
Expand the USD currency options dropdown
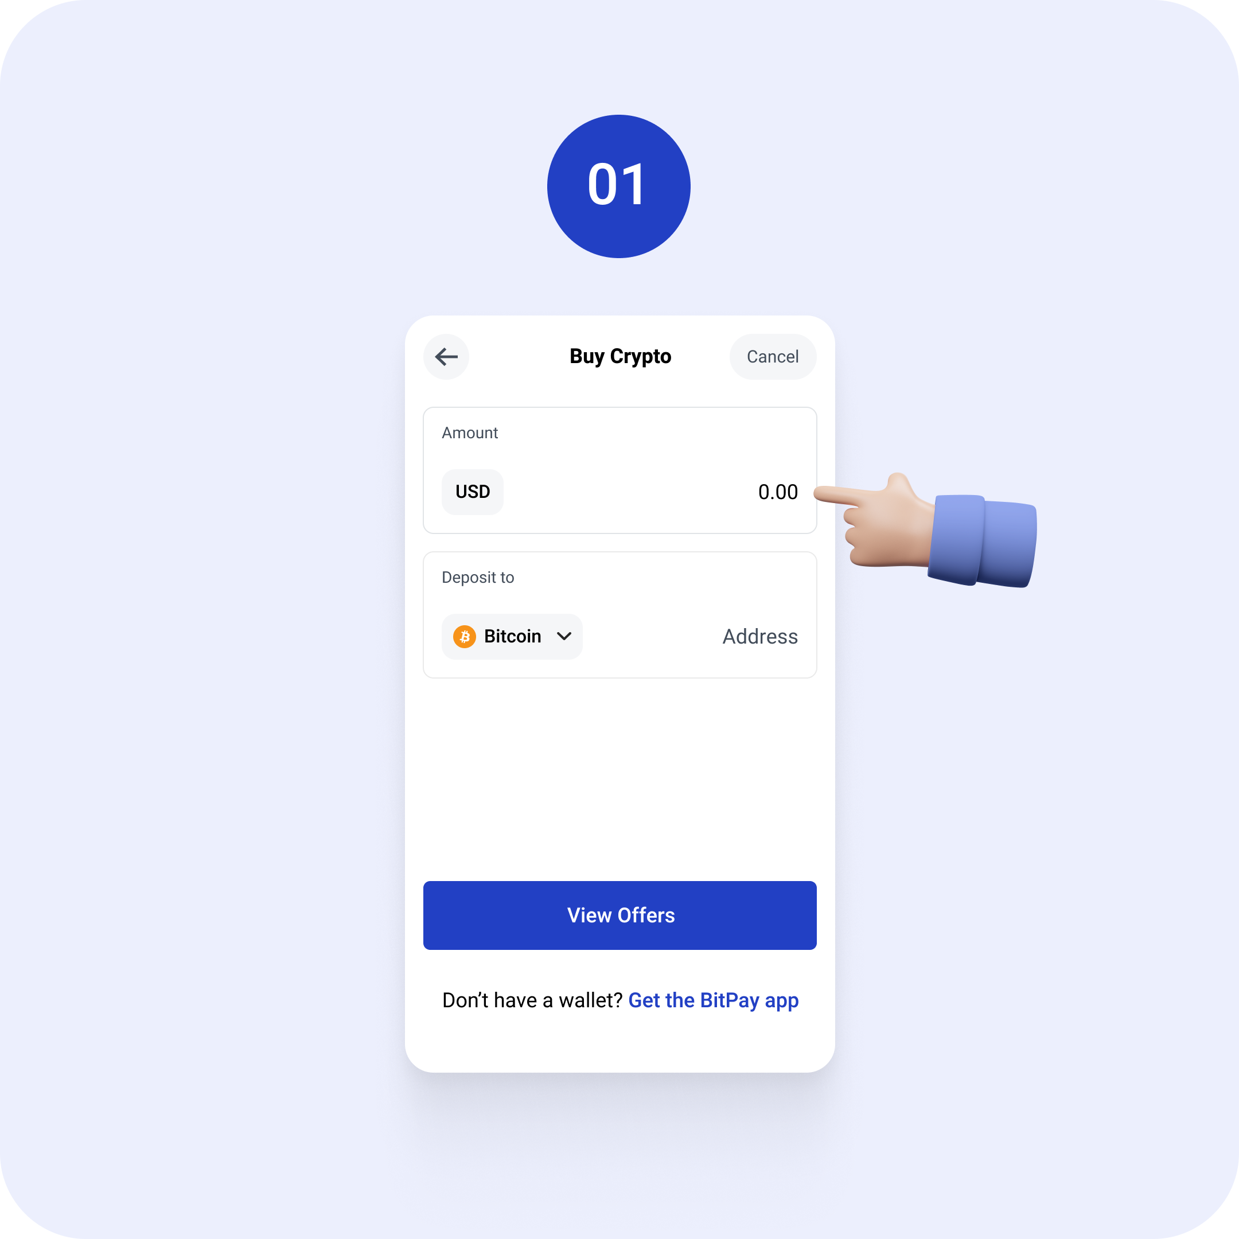[470, 490]
